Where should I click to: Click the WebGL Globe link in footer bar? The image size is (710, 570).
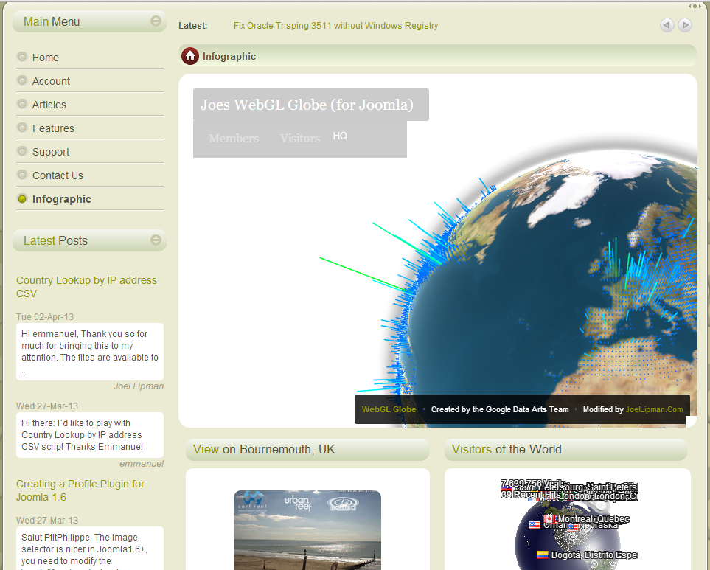tap(389, 409)
